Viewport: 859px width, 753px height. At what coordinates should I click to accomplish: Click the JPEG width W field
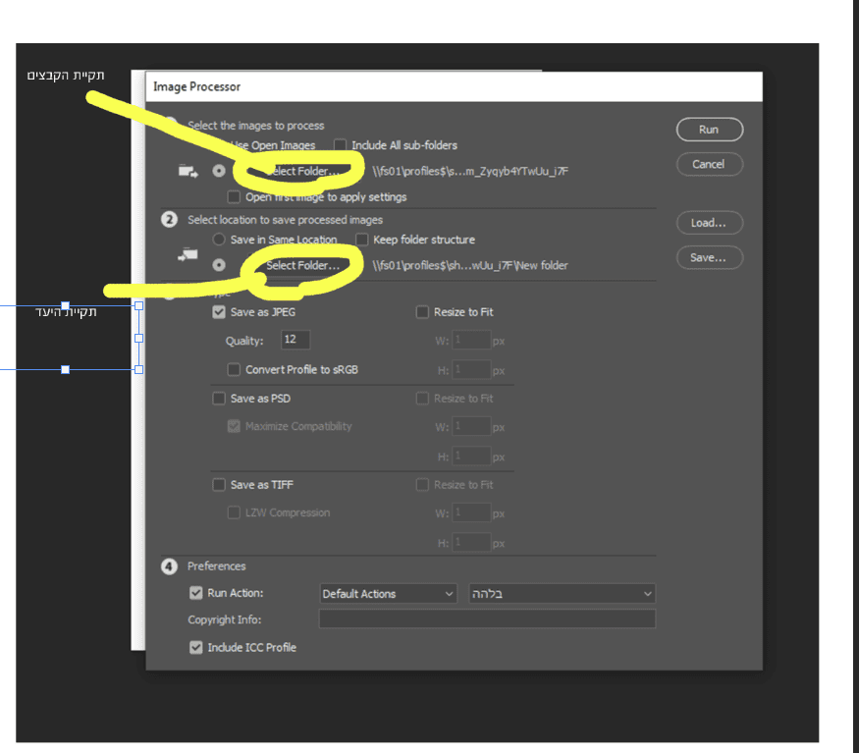click(471, 340)
